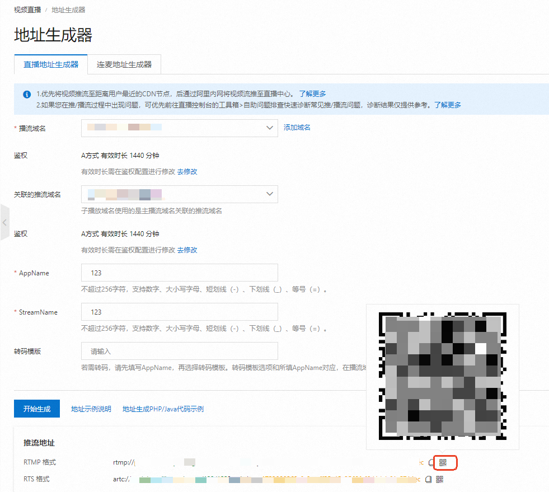Click 去修改 under push domain auth

[x=187, y=250]
